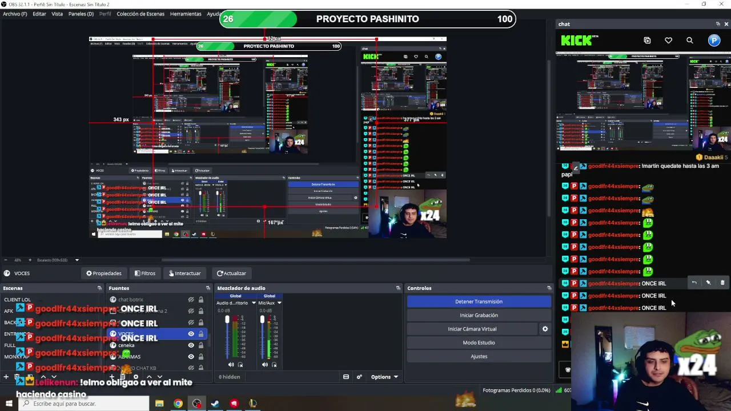Open virtual camera settings gear
This screenshot has width=731, height=411.
(x=545, y=329)
